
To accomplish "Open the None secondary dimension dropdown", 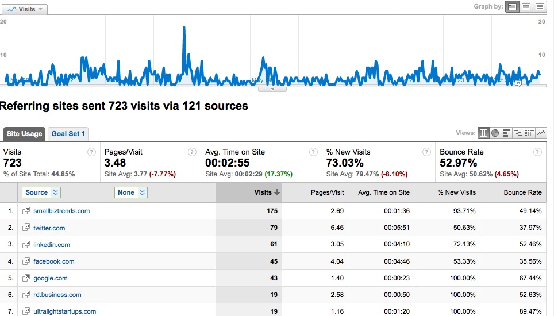I will 130,192.
